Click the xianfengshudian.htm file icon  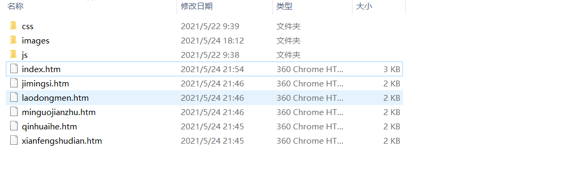click(x=14, y=141)
